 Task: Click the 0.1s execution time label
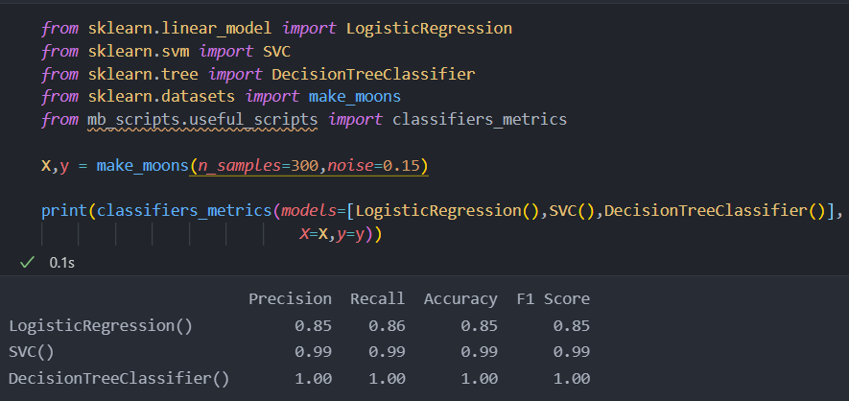coord(61,261)
